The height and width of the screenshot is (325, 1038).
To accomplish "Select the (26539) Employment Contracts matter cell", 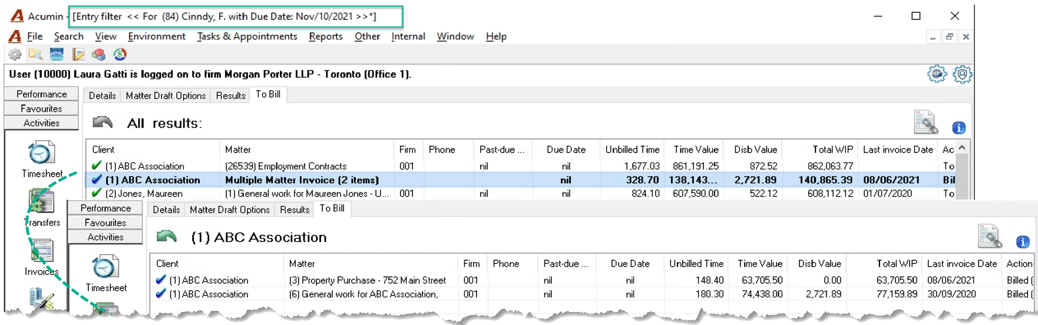I will (x=306, y=166).
